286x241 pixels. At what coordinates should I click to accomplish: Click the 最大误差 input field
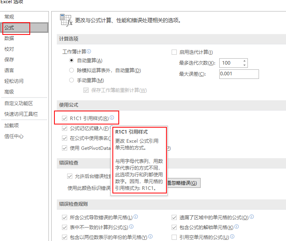click(239, 74)
